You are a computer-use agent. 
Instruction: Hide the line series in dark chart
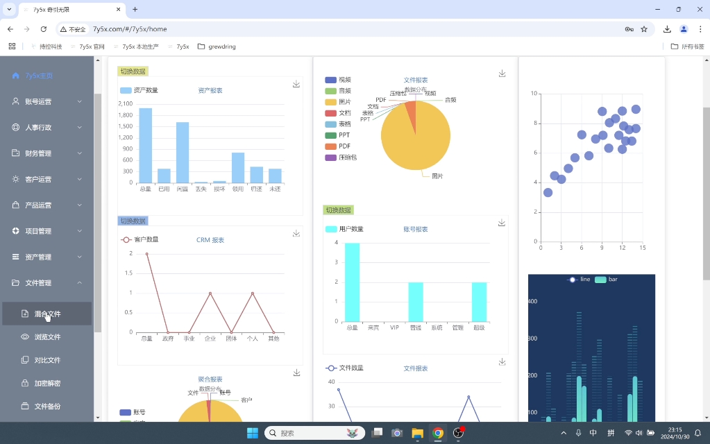coord(578,280)
